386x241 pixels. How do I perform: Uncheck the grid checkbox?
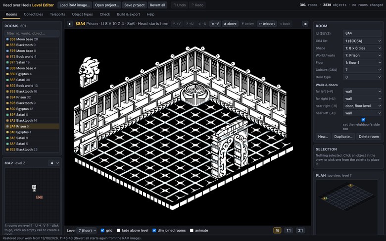coord(102,231)
